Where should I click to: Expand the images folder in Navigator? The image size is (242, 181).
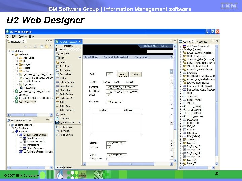[x=17, y=64]
